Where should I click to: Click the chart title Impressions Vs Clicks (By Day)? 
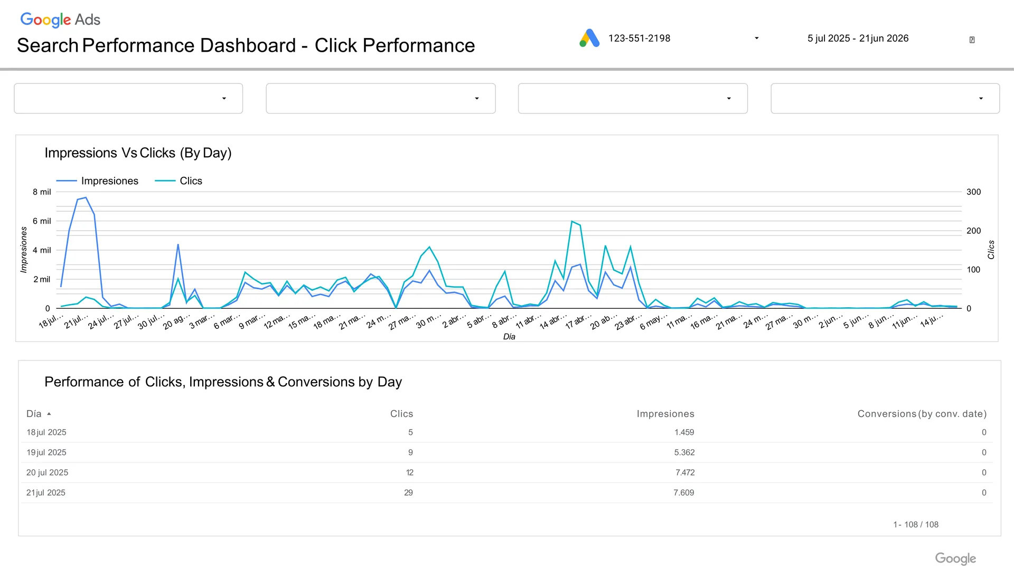(138, 153)
